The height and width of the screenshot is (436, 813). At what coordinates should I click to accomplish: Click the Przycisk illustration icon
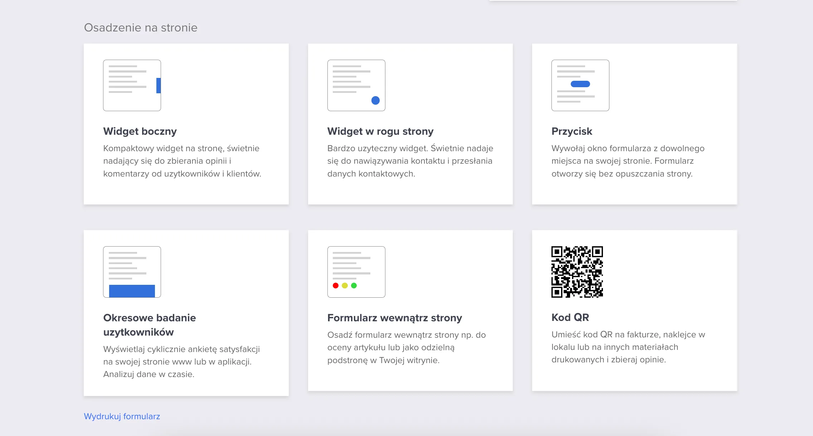(580, 85)
